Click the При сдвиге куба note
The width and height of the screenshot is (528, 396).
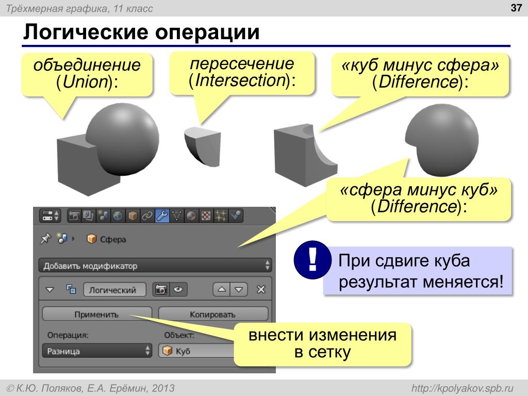418,271
